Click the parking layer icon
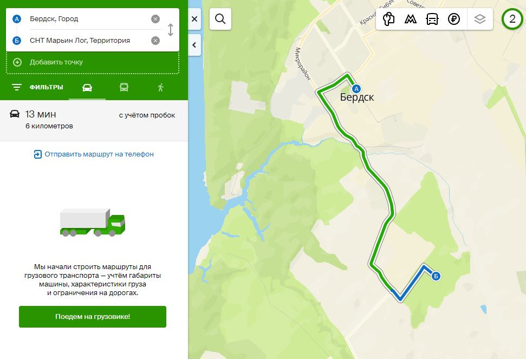 pos(388,19)
